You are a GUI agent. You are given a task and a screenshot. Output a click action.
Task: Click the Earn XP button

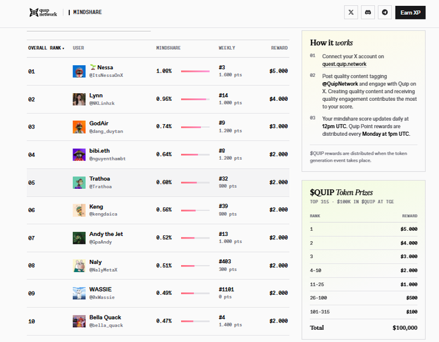[x=410, y=12]
